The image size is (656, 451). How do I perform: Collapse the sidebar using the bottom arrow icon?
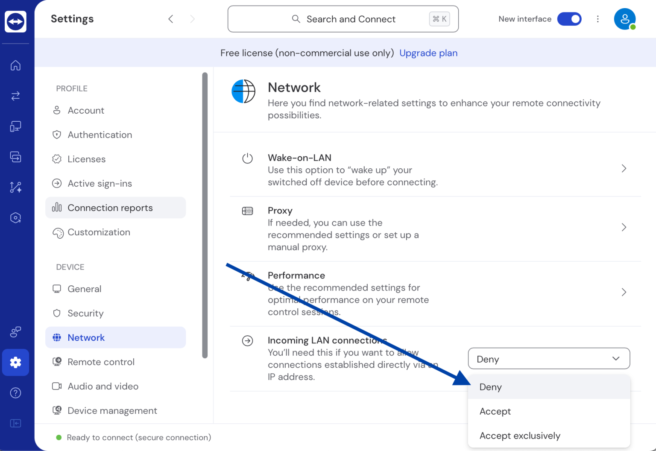click(15, 423)
